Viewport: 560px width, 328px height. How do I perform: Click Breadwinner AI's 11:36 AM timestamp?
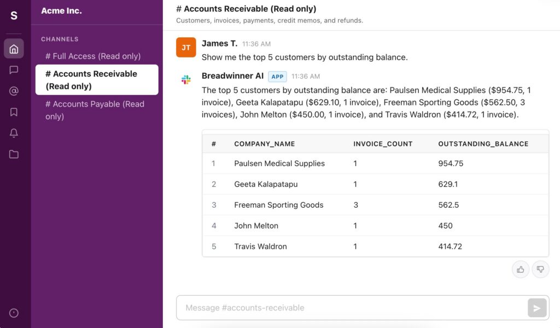(306, 77)
